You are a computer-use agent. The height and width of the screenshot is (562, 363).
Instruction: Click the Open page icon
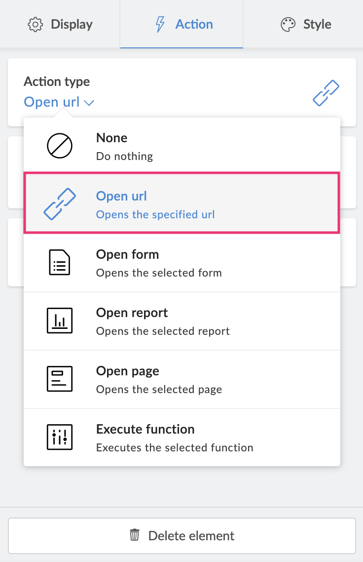[x=59, y=379]
